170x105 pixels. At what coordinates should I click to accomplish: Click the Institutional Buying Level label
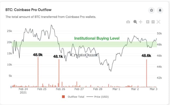[97, 38]
